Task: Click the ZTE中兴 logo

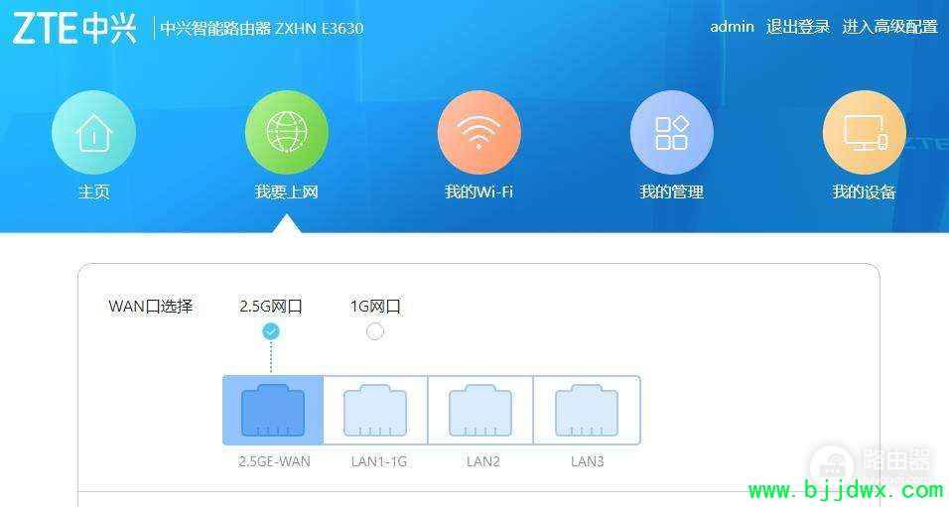Action: pyautogui.click(x=75, y=29)
